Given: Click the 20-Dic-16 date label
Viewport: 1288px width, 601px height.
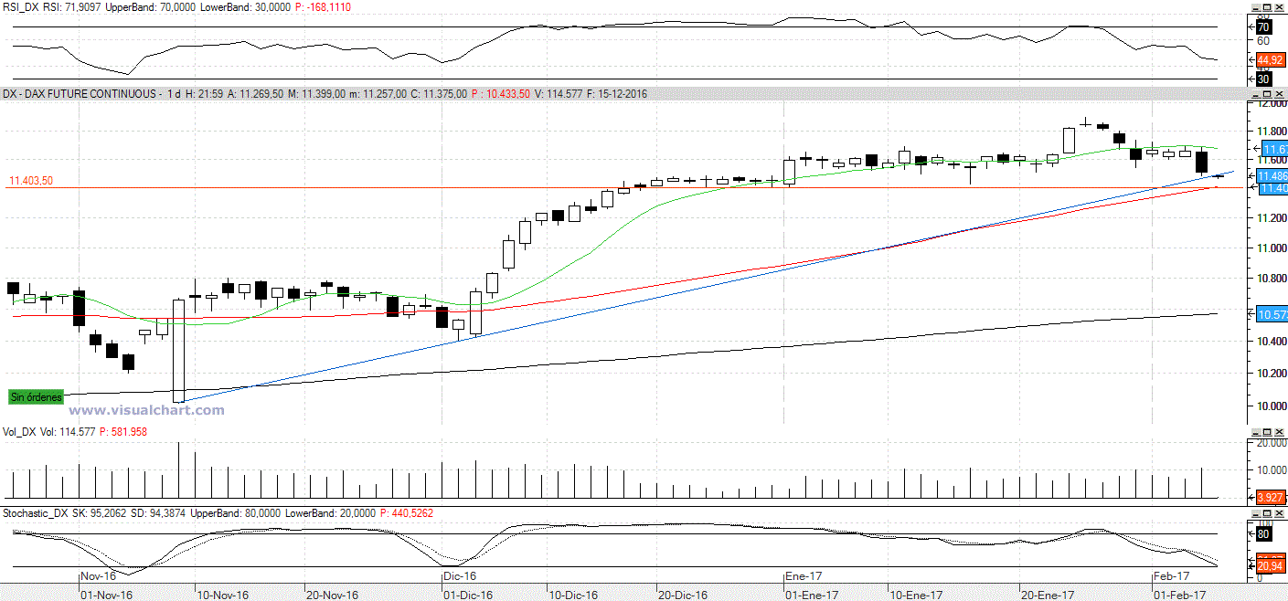Looking at the screenshot, I should pos(682,595).
